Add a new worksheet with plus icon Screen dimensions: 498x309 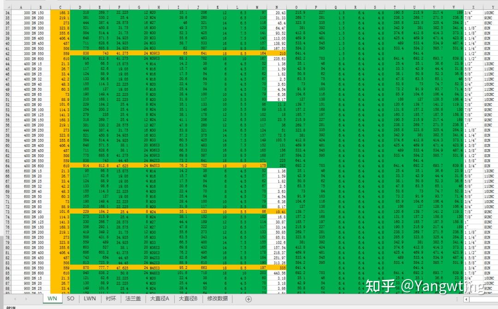point(249,299)
